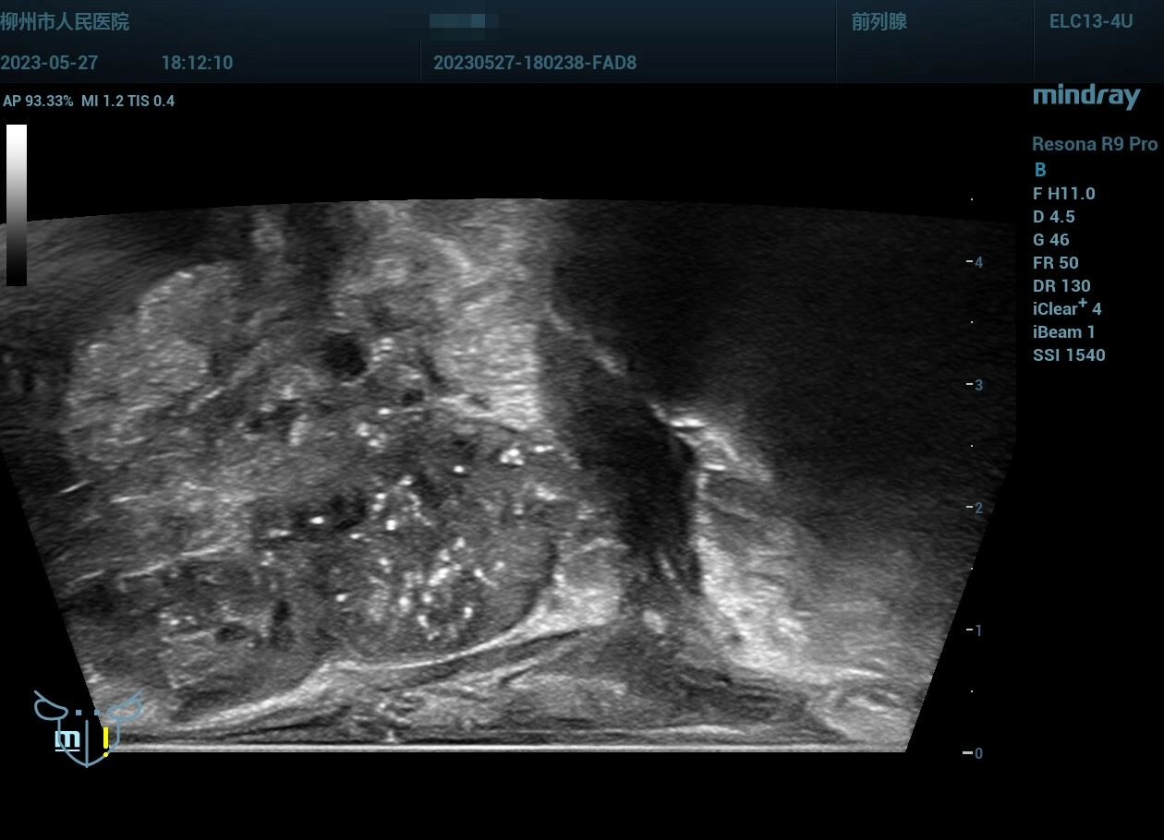
Task: Select the B imaging mode indicator
Action: click(x=1040, y=170)
